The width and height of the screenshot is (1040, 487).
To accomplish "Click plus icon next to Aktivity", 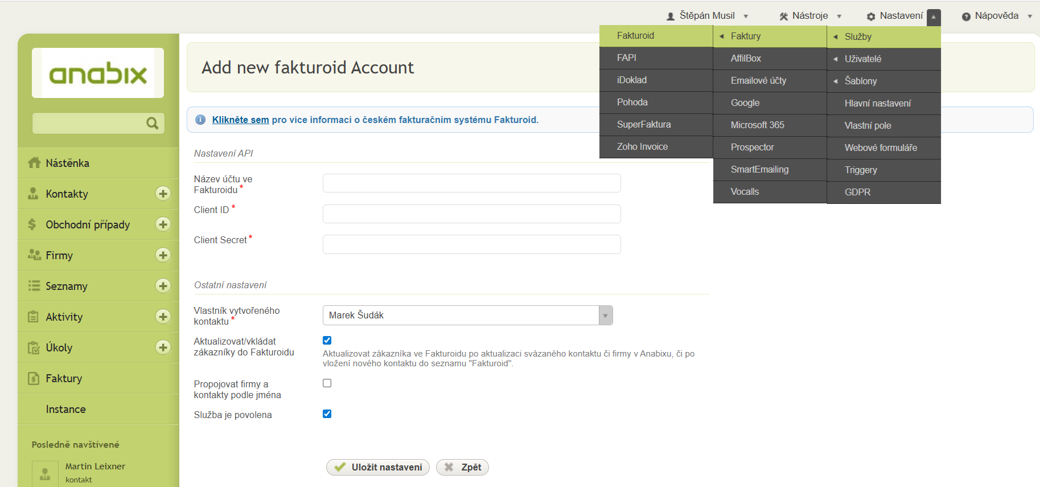I will click(163, 317).
